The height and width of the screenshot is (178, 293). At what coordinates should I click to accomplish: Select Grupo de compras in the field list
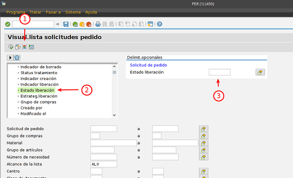coord(38,102)
